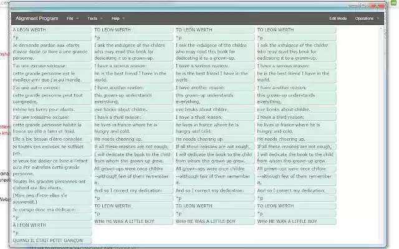Viewport: 399px width, 249px height.
Task: Click the green extension icon at top right
Action: [393, 2]
